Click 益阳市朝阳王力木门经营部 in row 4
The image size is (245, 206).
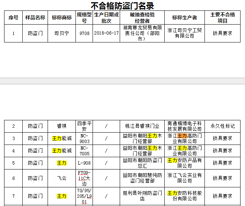pyautogui.click(x=142, y=151)
